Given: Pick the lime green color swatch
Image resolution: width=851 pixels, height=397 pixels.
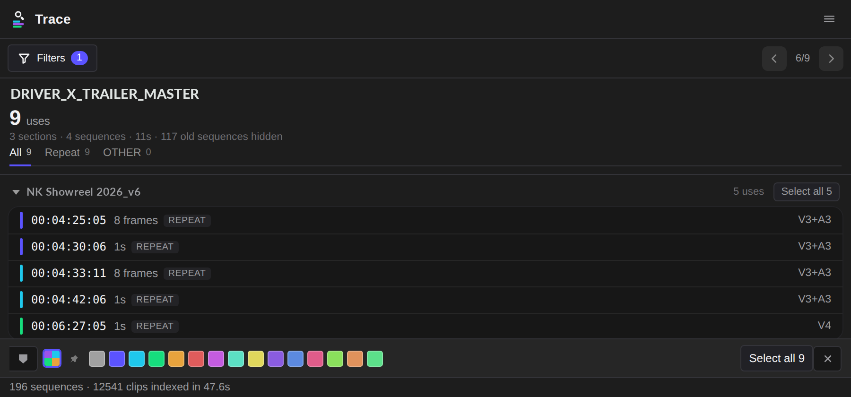Looking at the screenshot, I should click(x=335, y=359).
